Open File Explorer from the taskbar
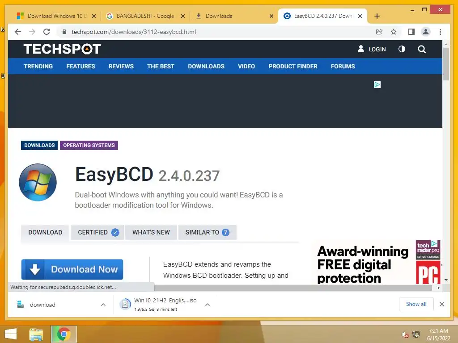 coord(36,334)
